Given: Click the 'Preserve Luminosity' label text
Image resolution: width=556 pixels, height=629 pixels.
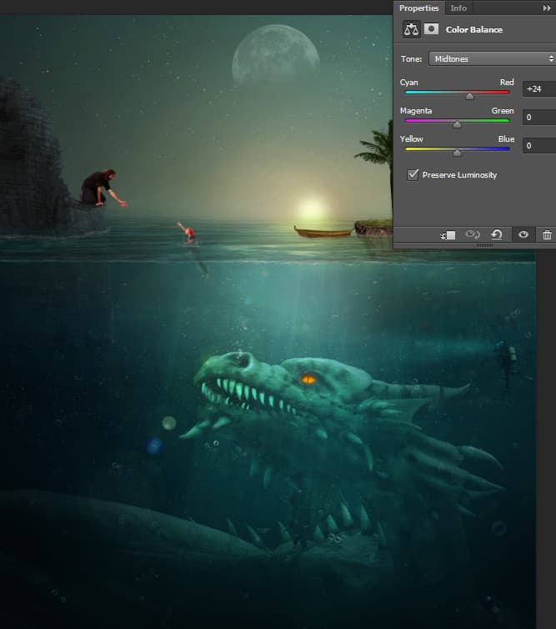Looking at the screenshot, I should tap(459, 175).
